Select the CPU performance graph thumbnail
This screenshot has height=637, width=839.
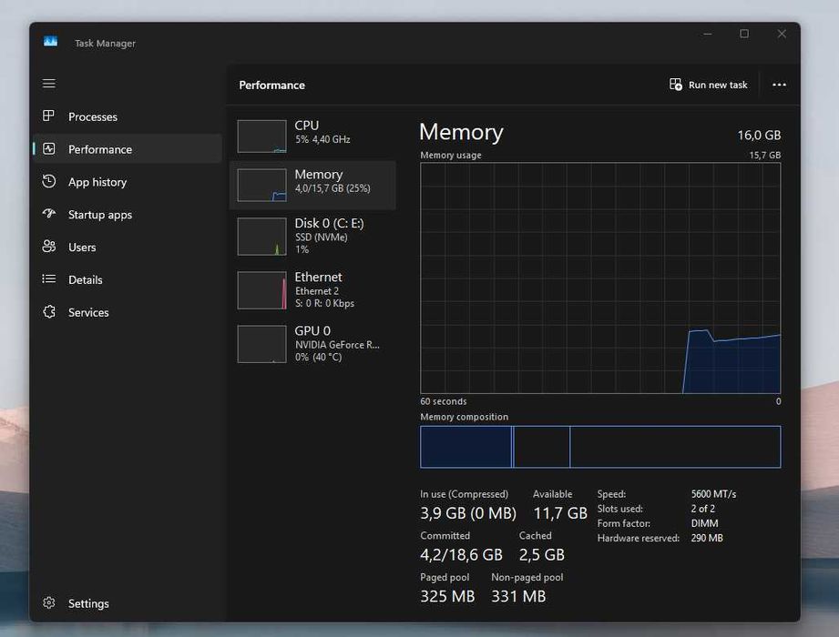point(261,136)
